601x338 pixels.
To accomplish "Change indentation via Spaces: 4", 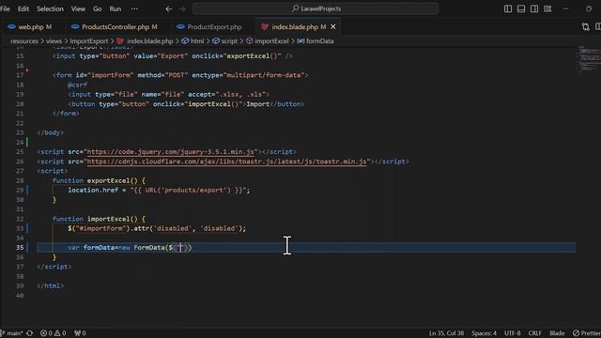I will tap(484, 333).
